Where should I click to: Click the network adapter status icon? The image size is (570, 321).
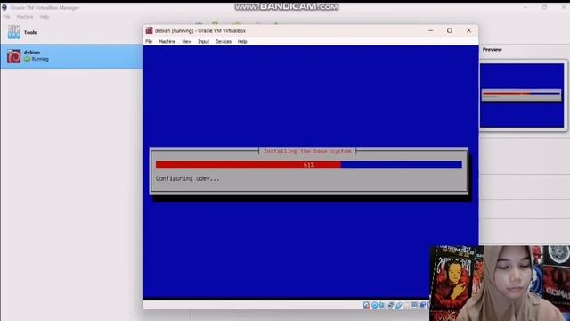pos(391,305)
